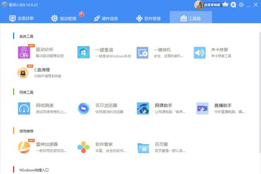261x174 pixels.
Task: Open the C盘清理 disk icon
Action: coord(23,73)
